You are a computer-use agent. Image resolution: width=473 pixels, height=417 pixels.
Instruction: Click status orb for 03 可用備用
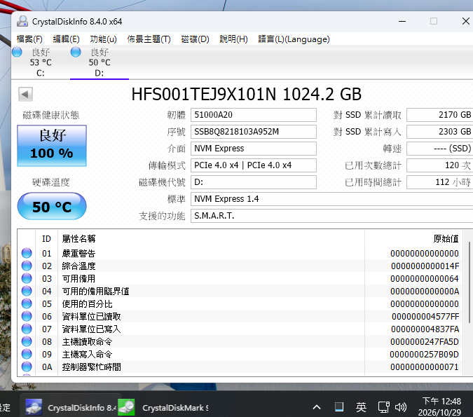click(x=27, y=278)
